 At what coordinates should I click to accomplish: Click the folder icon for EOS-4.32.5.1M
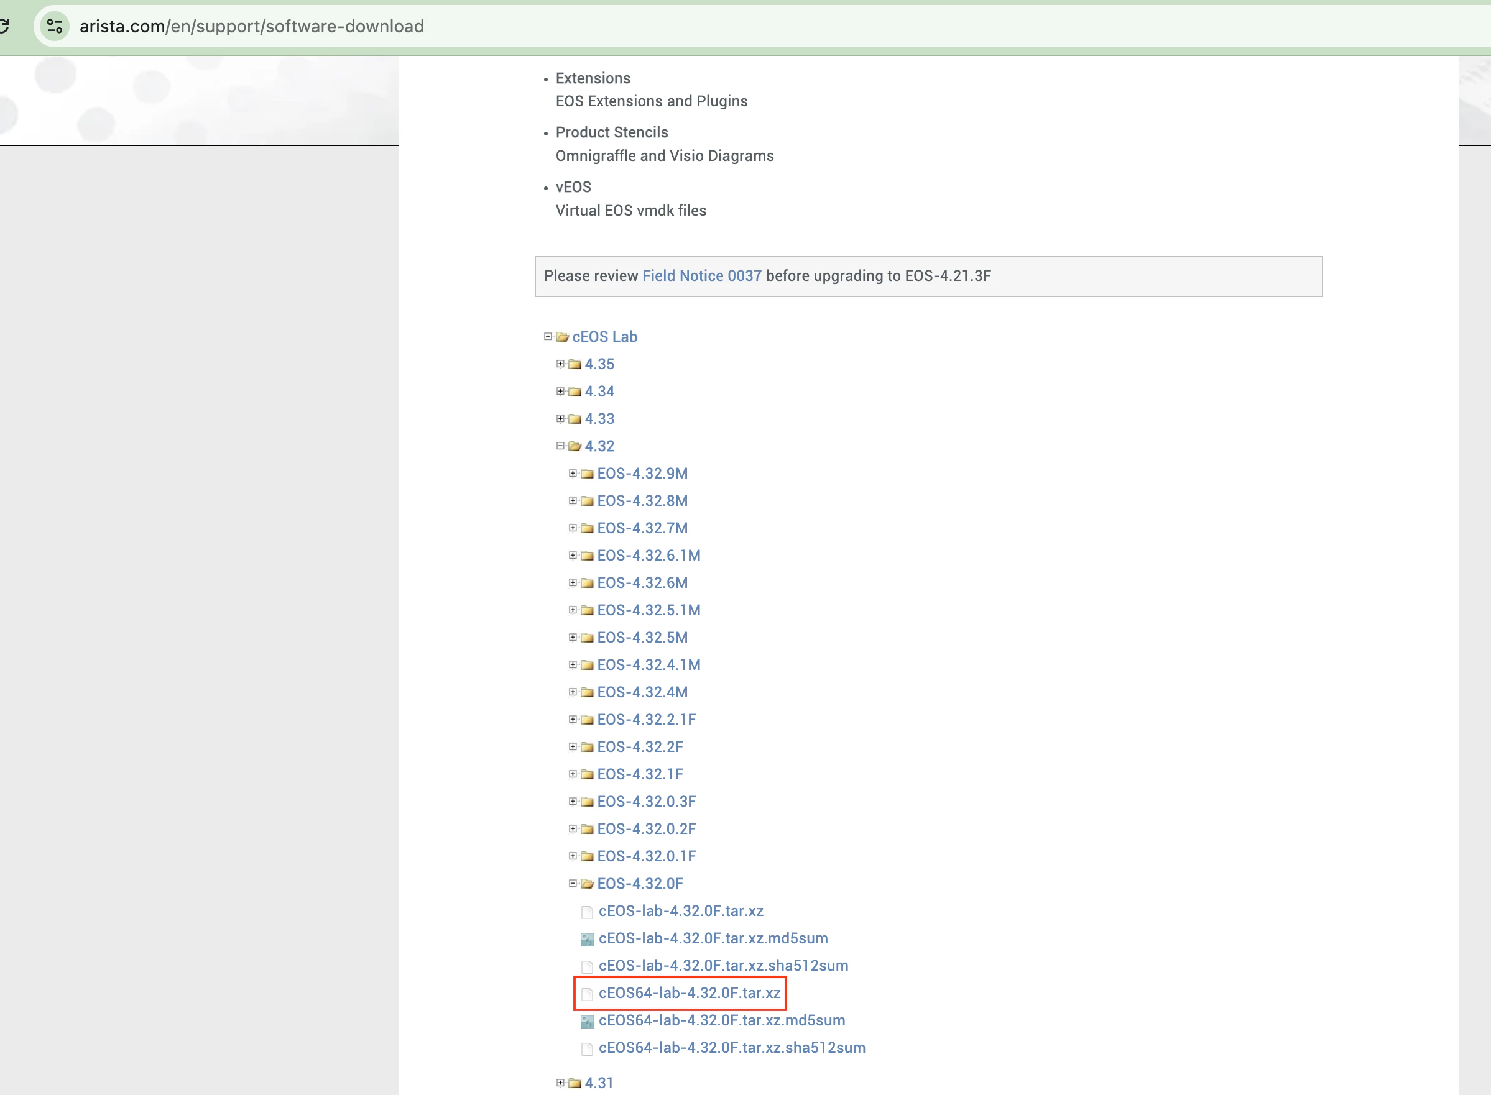tap(587, 610)
